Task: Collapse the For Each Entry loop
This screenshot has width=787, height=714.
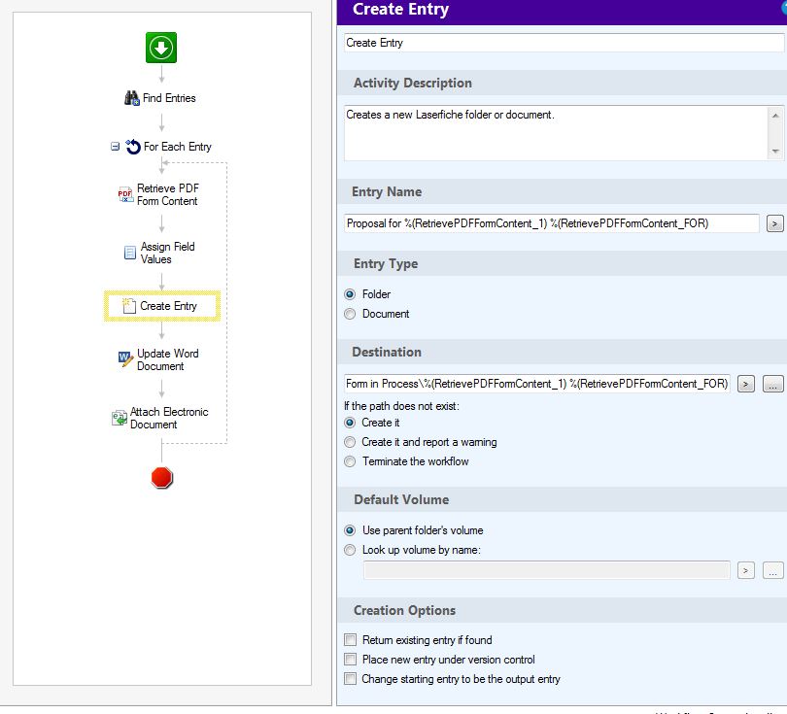Action: click(x=116, y=147)
